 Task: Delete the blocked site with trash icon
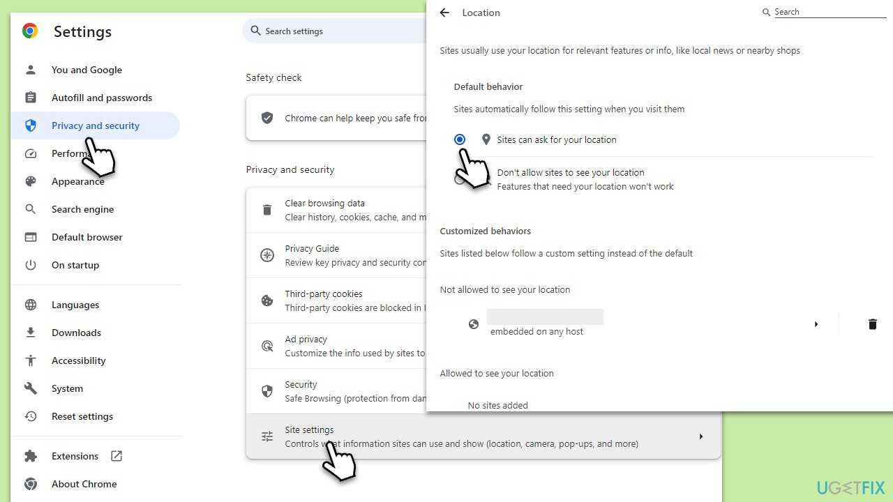[x=872, y=324]
